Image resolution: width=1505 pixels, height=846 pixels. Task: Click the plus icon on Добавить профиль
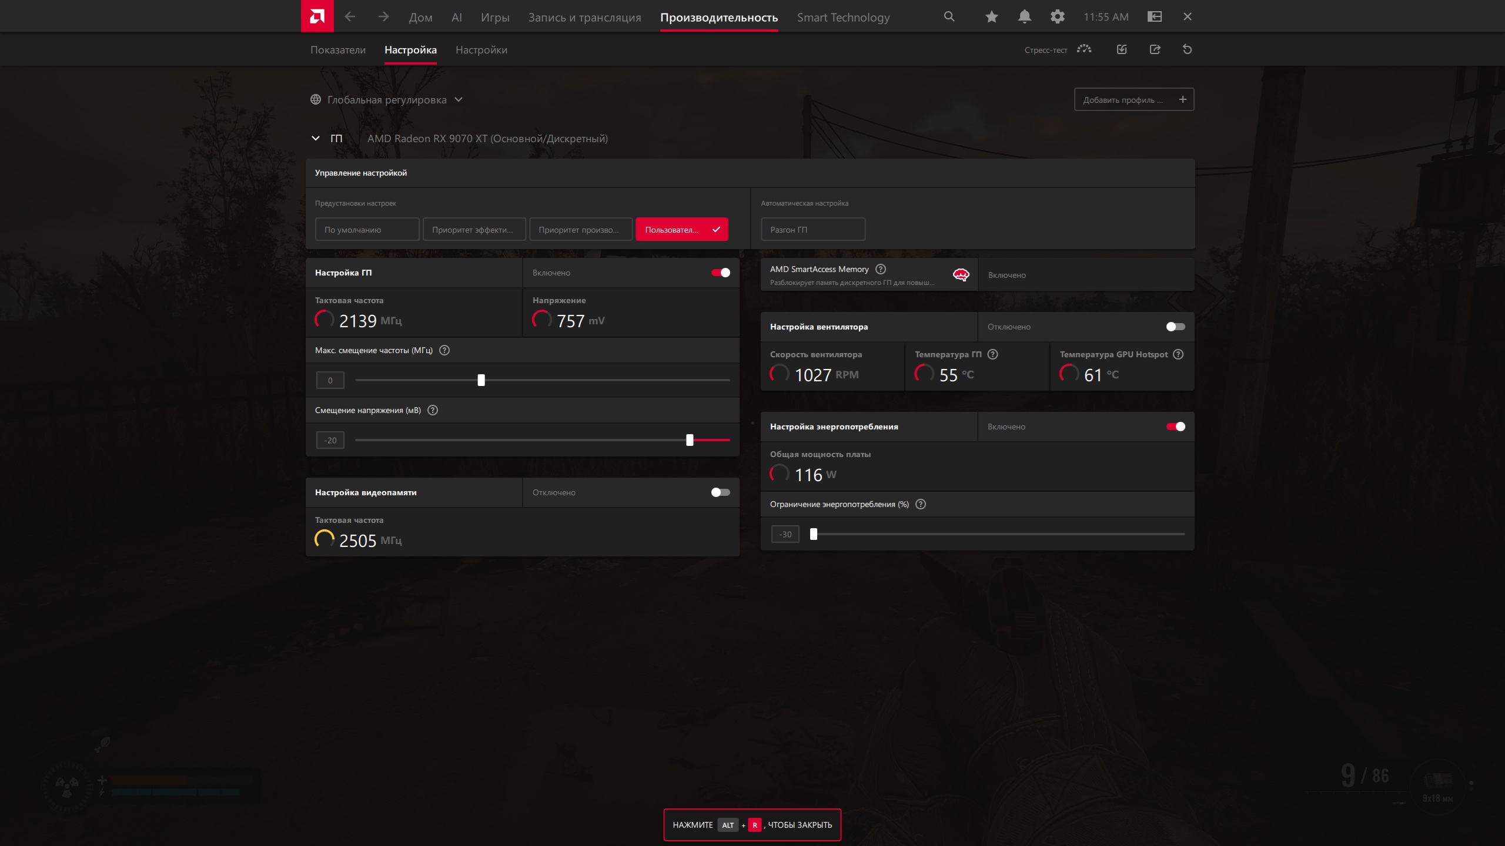[1183, 99]
